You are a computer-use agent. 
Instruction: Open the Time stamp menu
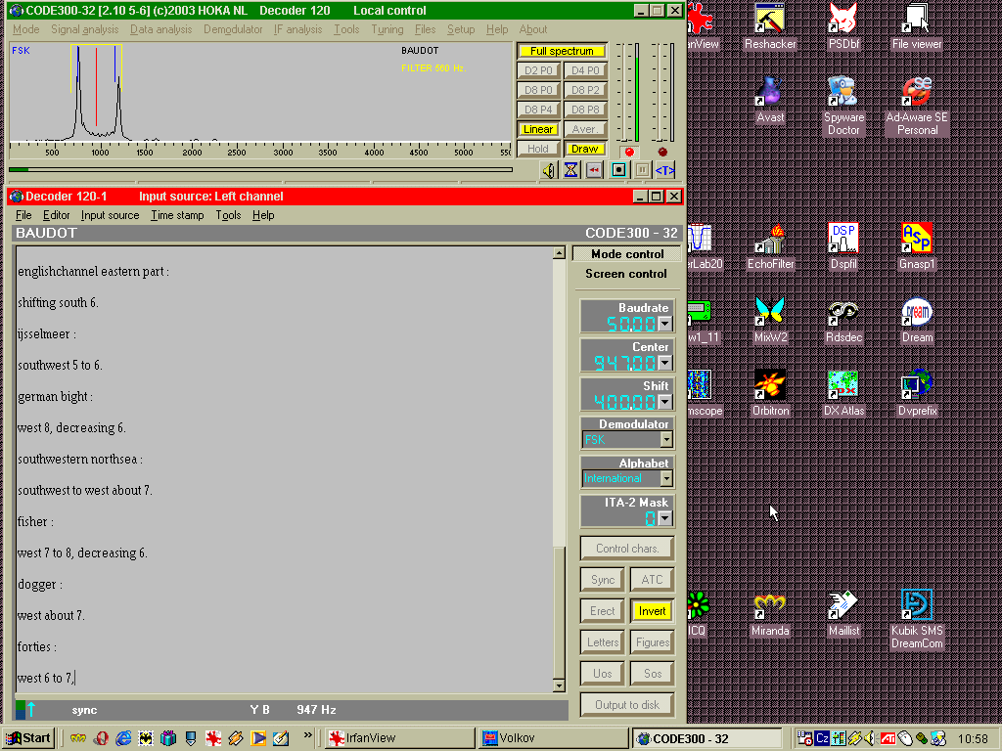click(177, 215)
